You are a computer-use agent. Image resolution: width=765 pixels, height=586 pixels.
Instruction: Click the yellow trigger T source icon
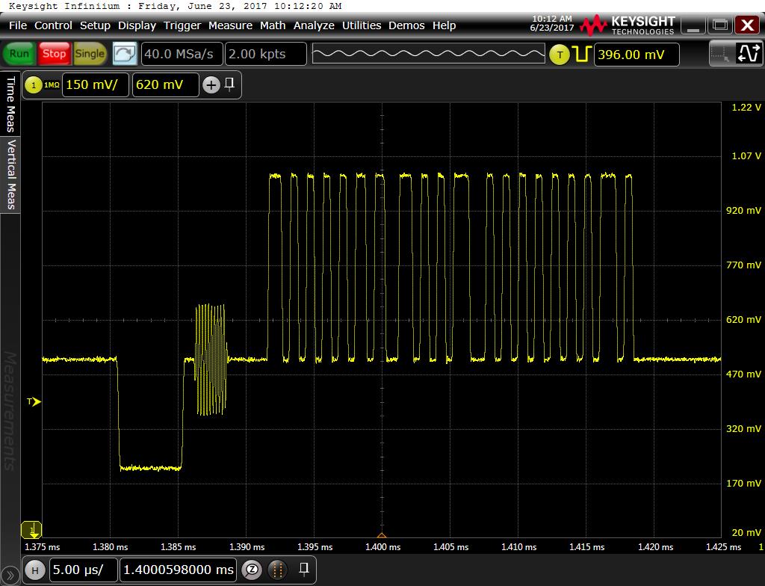point(560,55)
